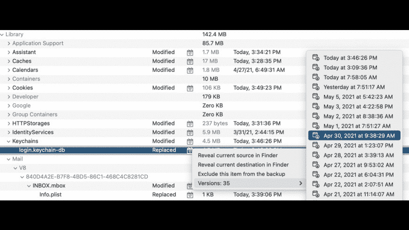This screenshot has height=230, width=409.
Task: Choose Reveal current destination in Finder
Action: click(x=243, y=165)
